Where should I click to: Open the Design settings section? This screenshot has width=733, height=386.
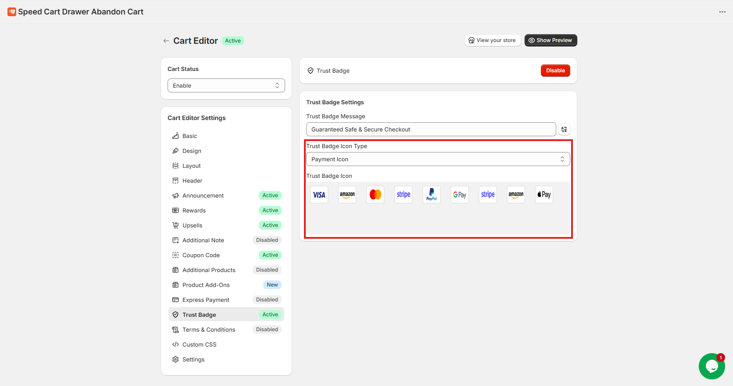tap(192, 151)
